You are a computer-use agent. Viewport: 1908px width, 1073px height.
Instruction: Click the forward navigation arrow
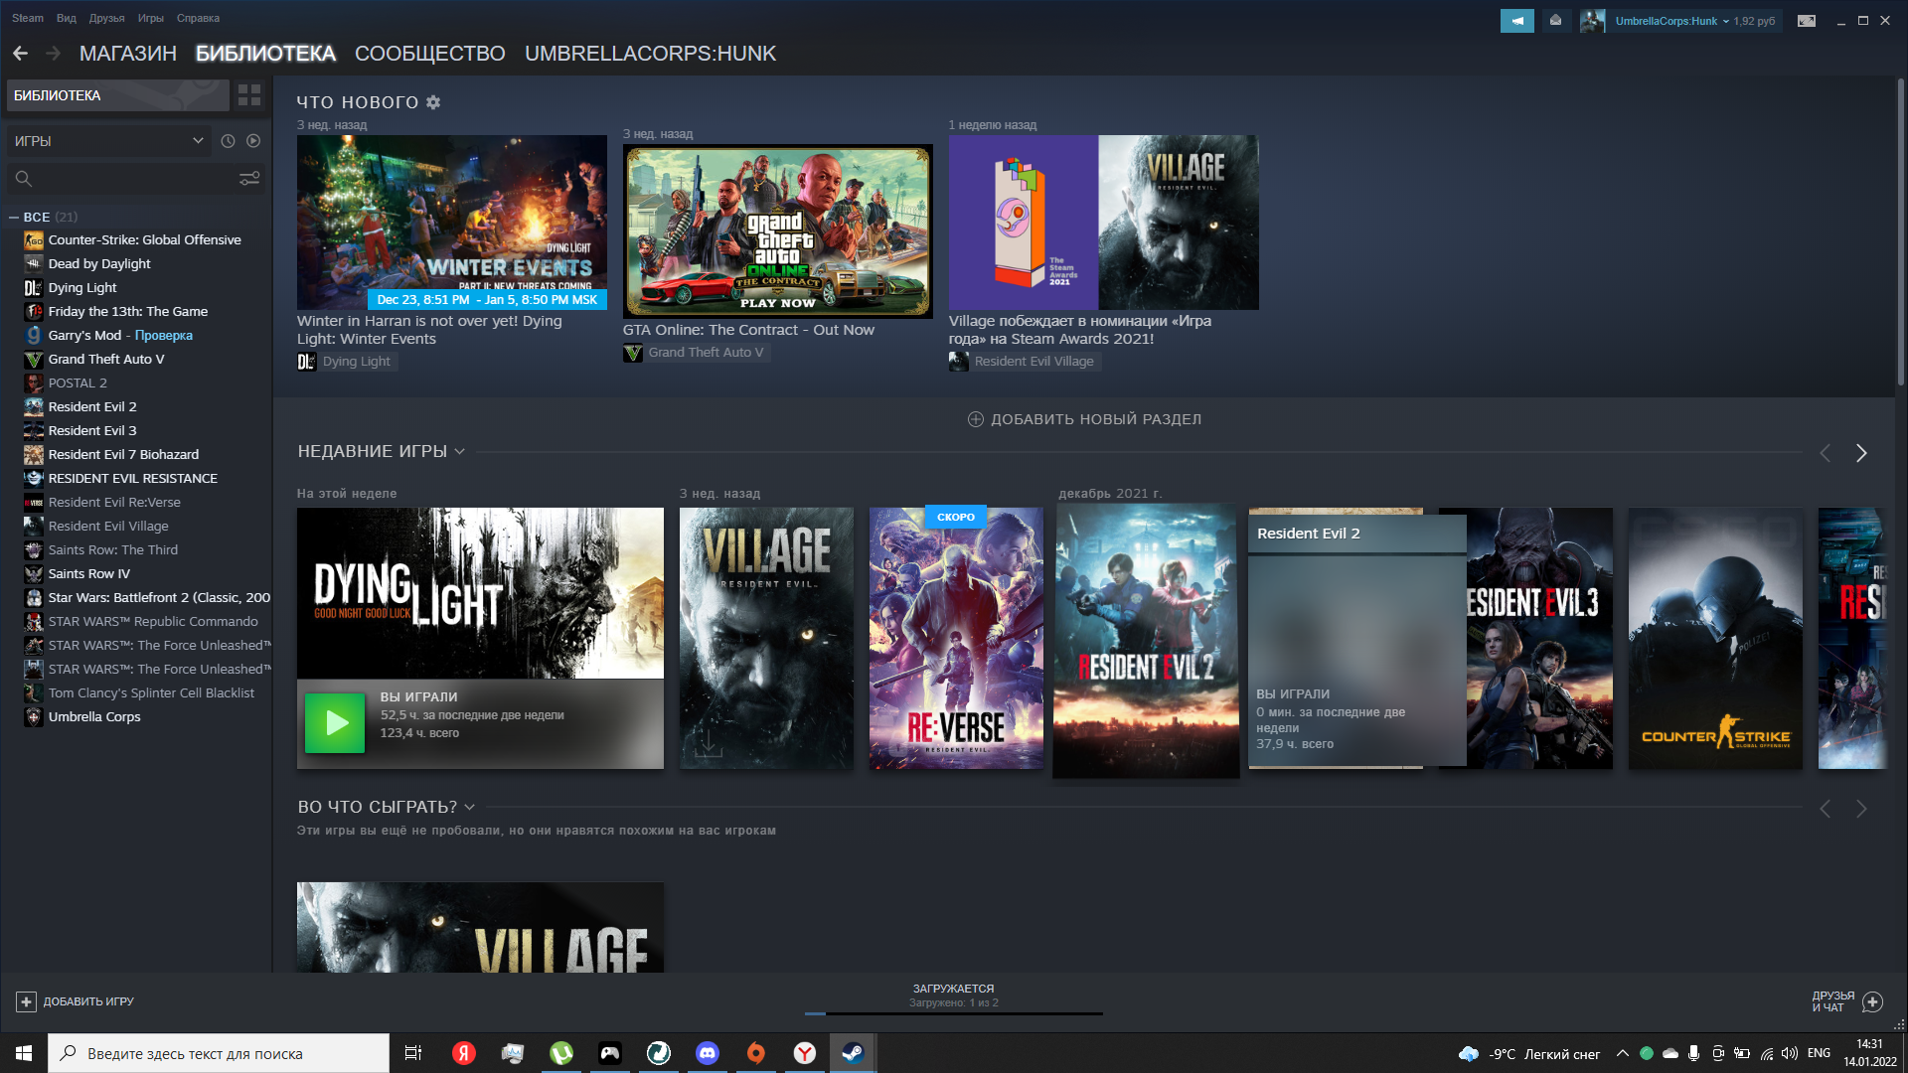click(54, 54)
